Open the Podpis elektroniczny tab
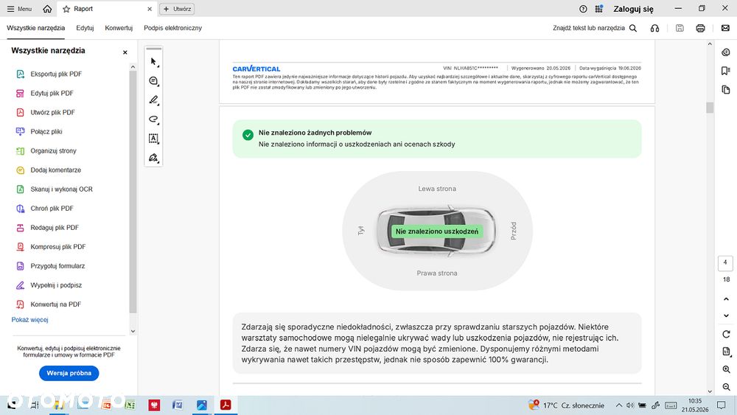Image resolution: width=737 pixels, height=415 pixels. coord(173,28)
